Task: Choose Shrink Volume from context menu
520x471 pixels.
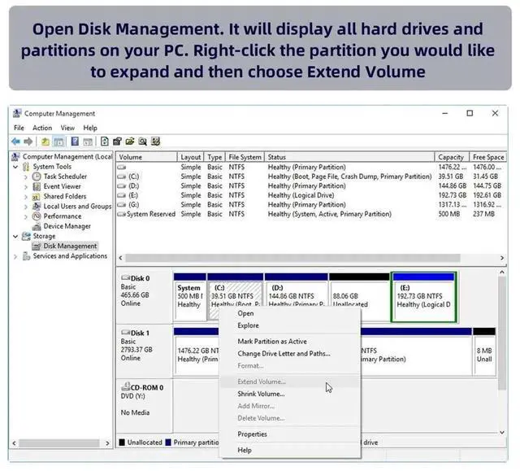Action: pos(260,394)
